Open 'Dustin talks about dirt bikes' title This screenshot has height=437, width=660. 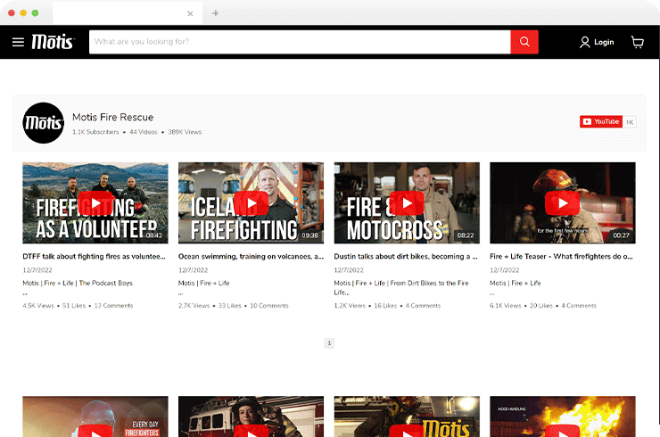point(406,256)
